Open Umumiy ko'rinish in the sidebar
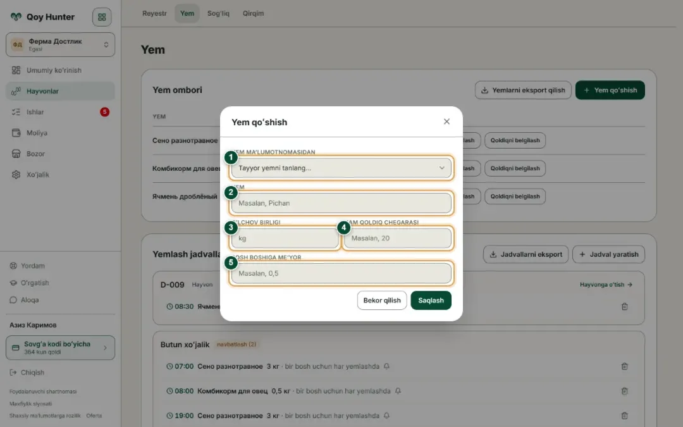 pos(61,70)
